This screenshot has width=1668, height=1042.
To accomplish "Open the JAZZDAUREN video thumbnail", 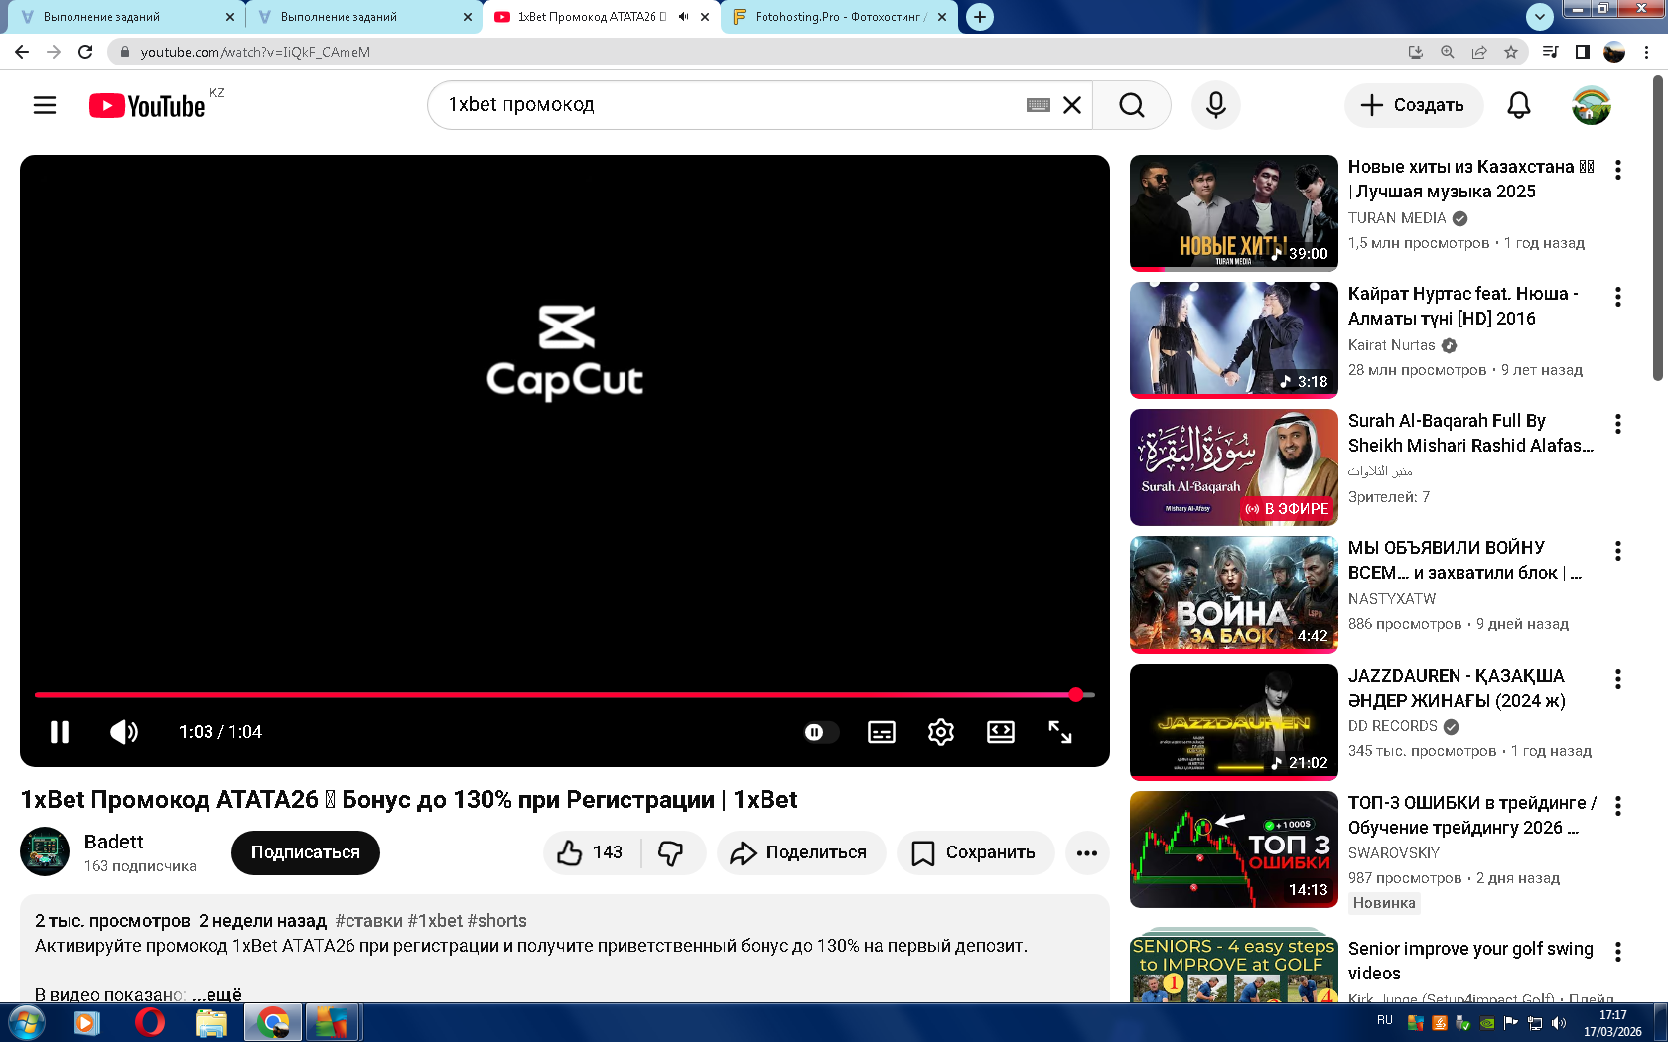I will click(x=1234, y=722).
